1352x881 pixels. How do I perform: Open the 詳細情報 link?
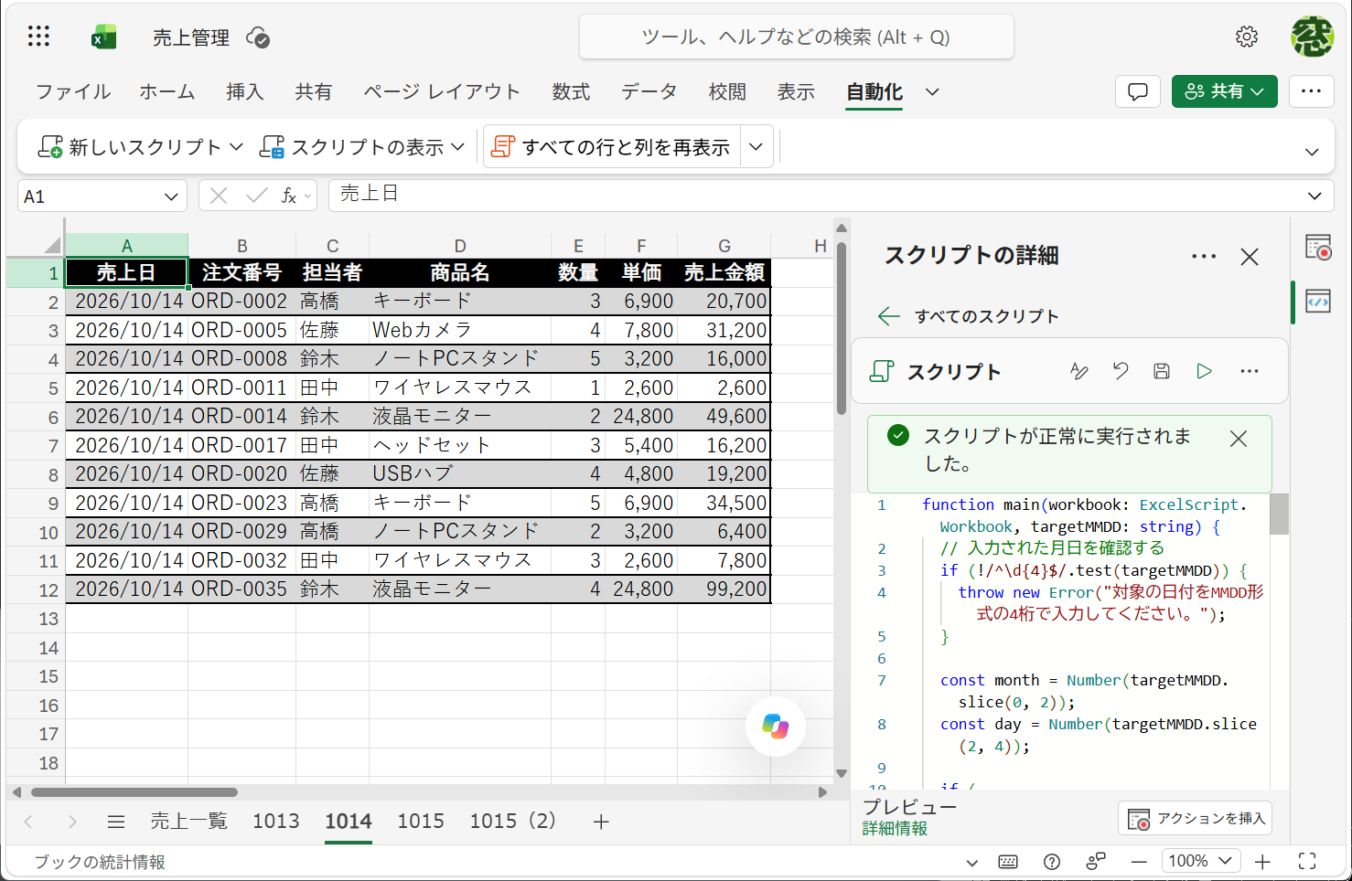pyautogui.click(x=895, y=828)
